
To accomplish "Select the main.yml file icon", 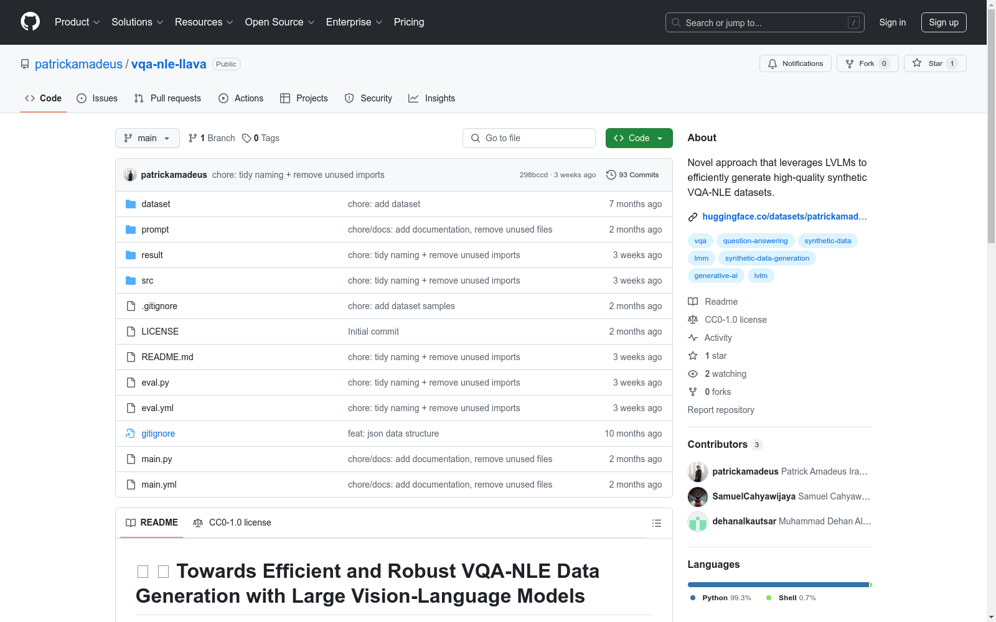I will 131,485.
